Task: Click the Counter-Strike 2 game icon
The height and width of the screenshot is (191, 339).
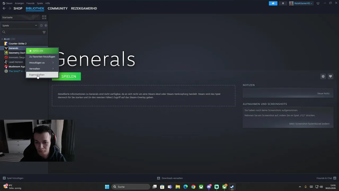Action: point(6,44)
